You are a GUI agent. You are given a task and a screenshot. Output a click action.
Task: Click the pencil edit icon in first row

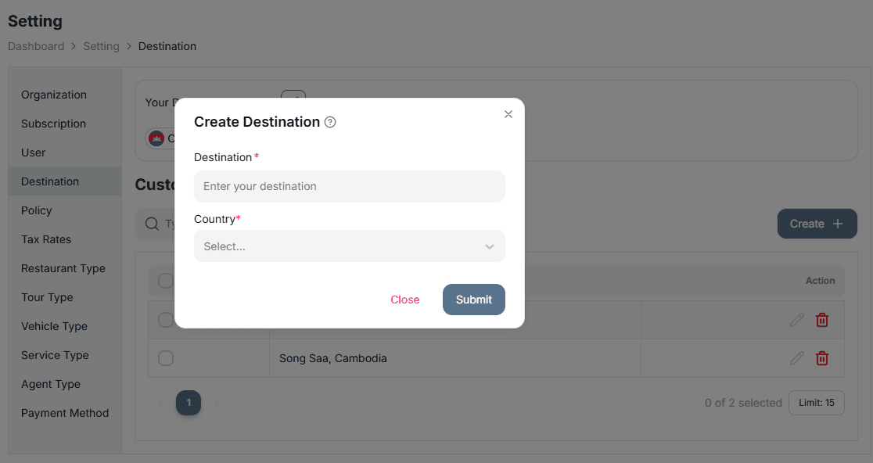pos(796,320)
